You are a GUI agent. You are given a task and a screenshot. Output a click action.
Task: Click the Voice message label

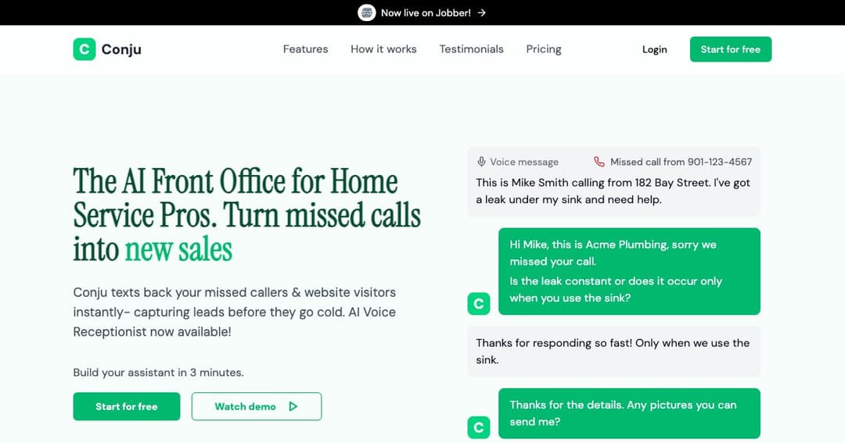pos(523,162)
